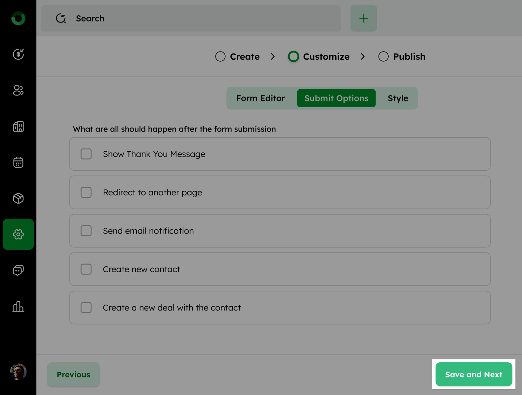Screen dimensions: 522x395
Task: Open the reports bar chart icon
Action: (18, 306)
